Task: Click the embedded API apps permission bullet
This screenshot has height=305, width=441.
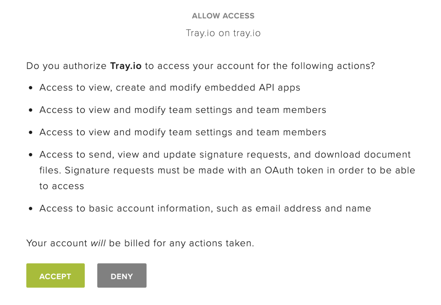Action: pos(169,87)
